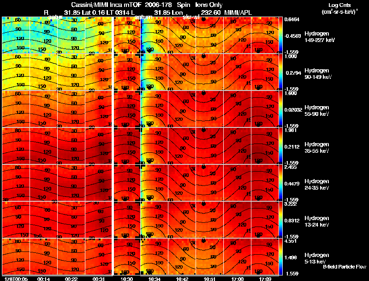The image size is (369, 281).
Task: Select the Hydrogen 55-90 keV label
Action: [317, 111]
